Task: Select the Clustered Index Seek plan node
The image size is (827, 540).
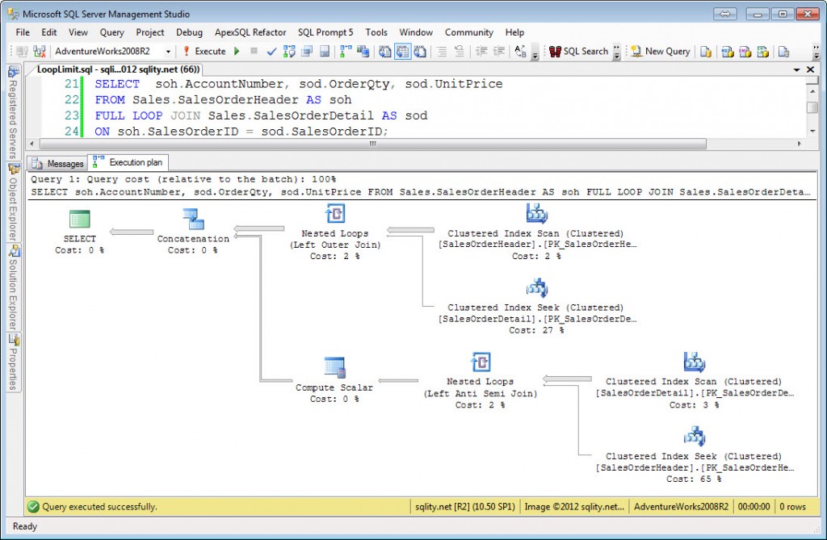Action: click(537, 287)
